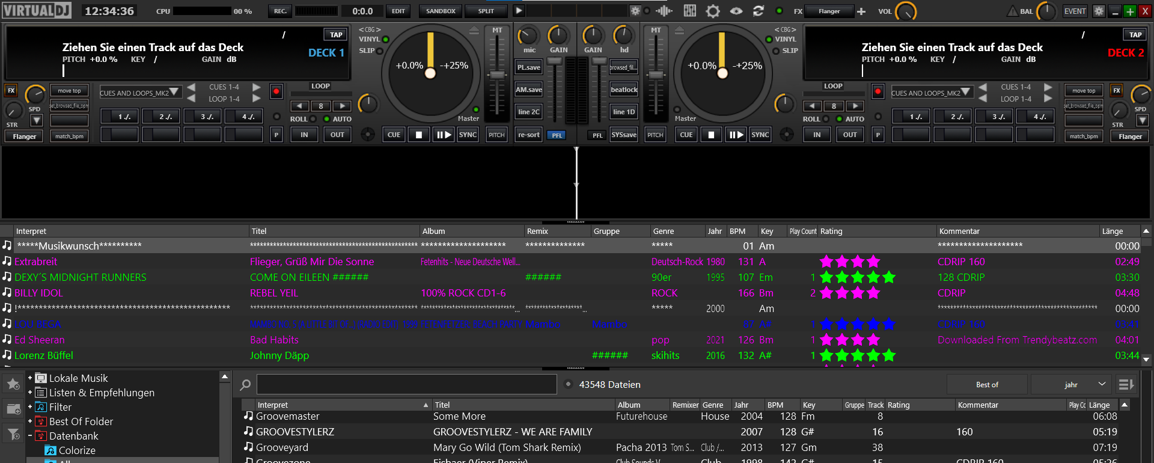Screen dimensions: 1154x463
Task: Click the REC. button
Action: pos(280,11)
